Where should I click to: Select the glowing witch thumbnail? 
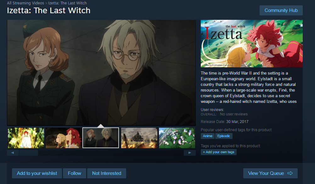coord(26,138)
